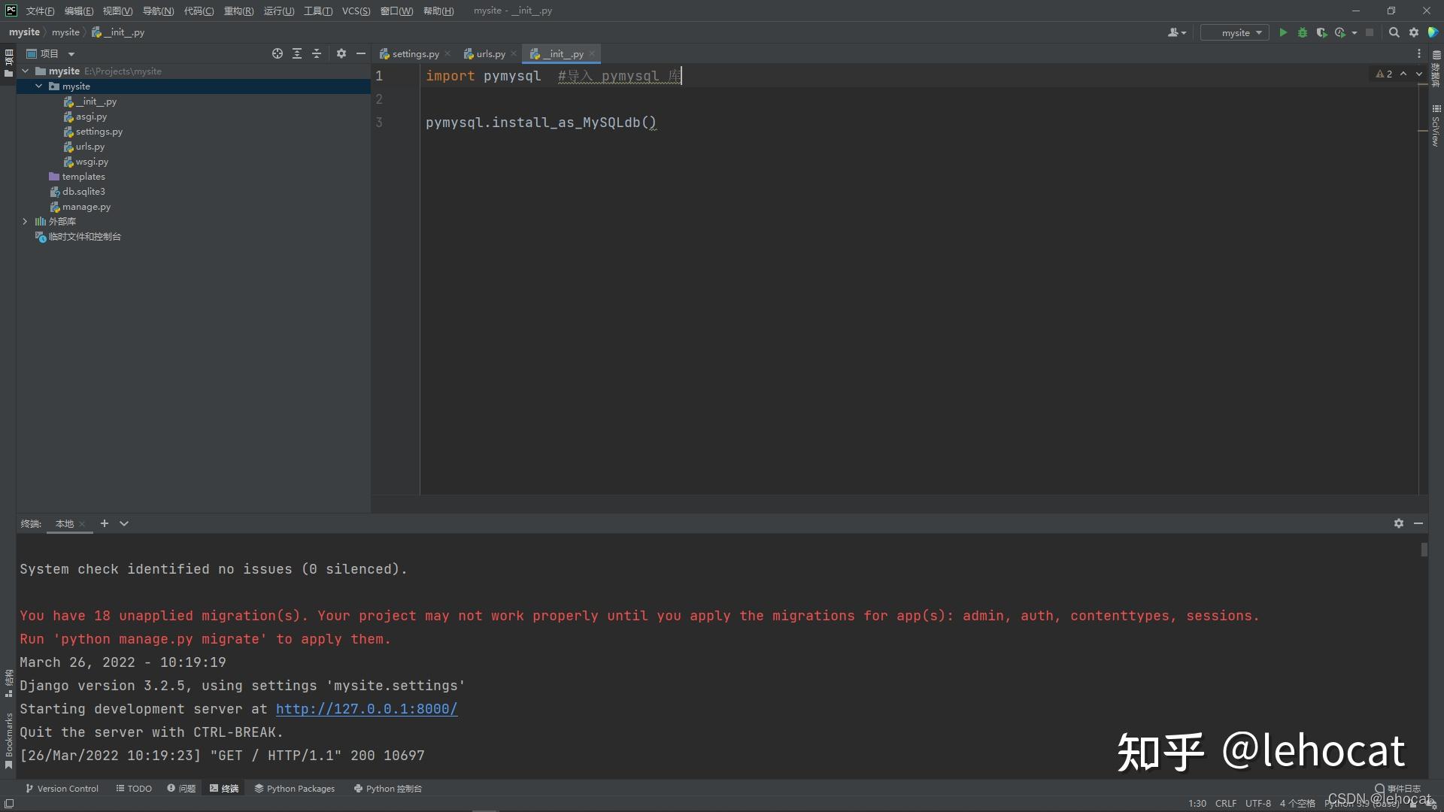
Task: Open the 工具(T) menu
Action: click(317, 11)
